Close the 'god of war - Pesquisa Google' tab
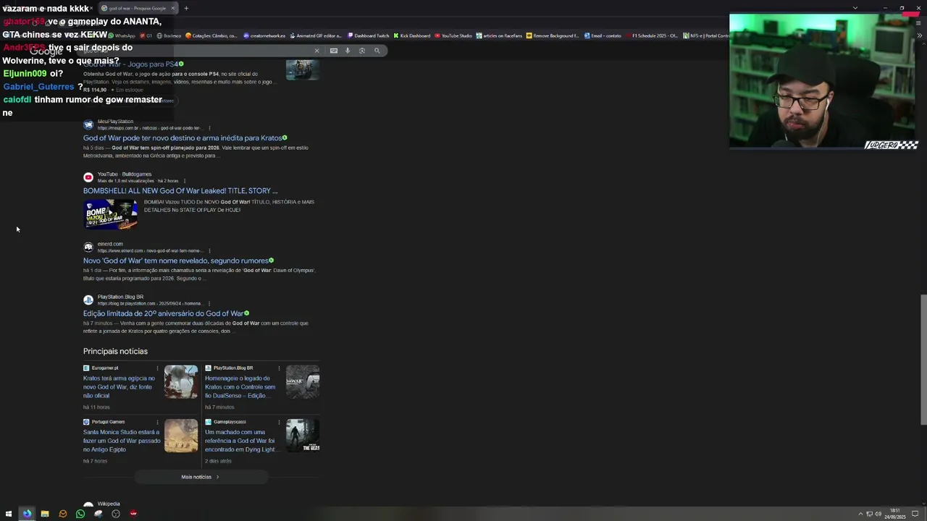The image size is (927, 521). [x=172, y=9]
